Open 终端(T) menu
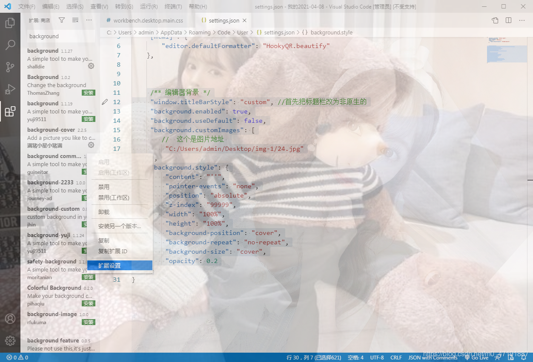This screenshot has height=362, width=533. pos(173,7)
